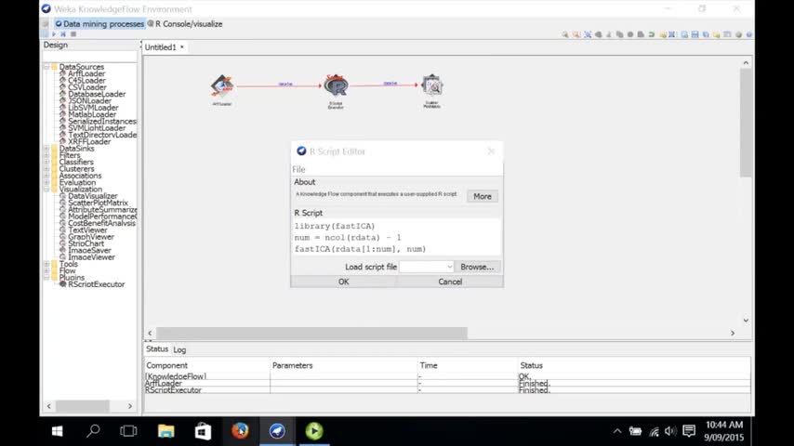Switch to the Log tab
Image resolution: width=794 pixels, height=446 pixels.
(x=179, y=349)
